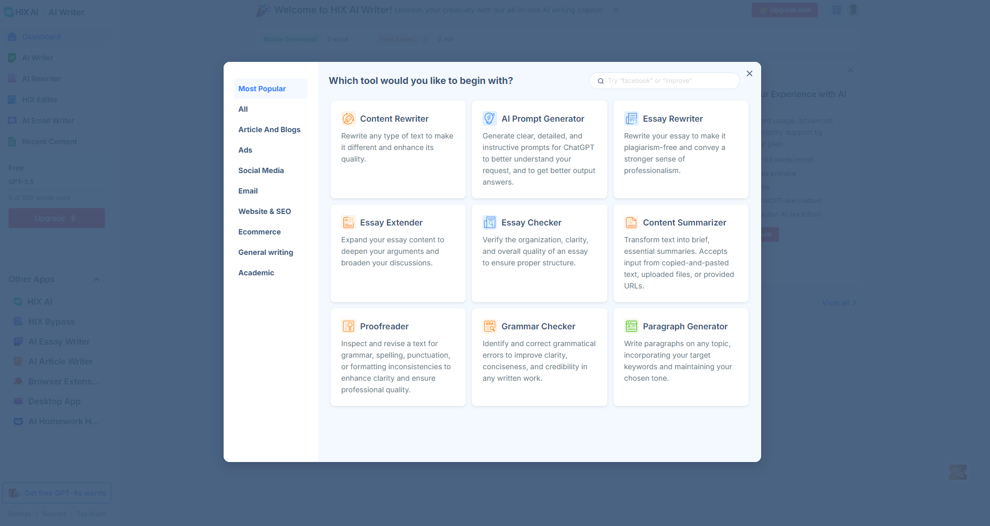
Task: Click the discount percent floating icon
Action: point(957,472)
